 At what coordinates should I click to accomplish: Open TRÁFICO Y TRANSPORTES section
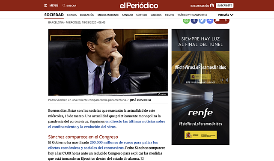tap(192, 15)
